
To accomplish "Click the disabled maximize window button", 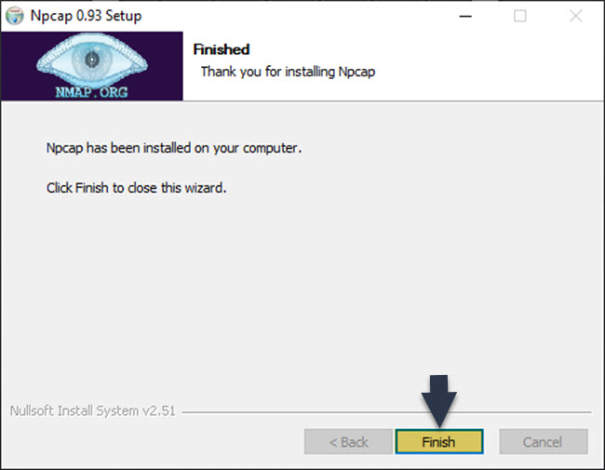I will (519, 16).
